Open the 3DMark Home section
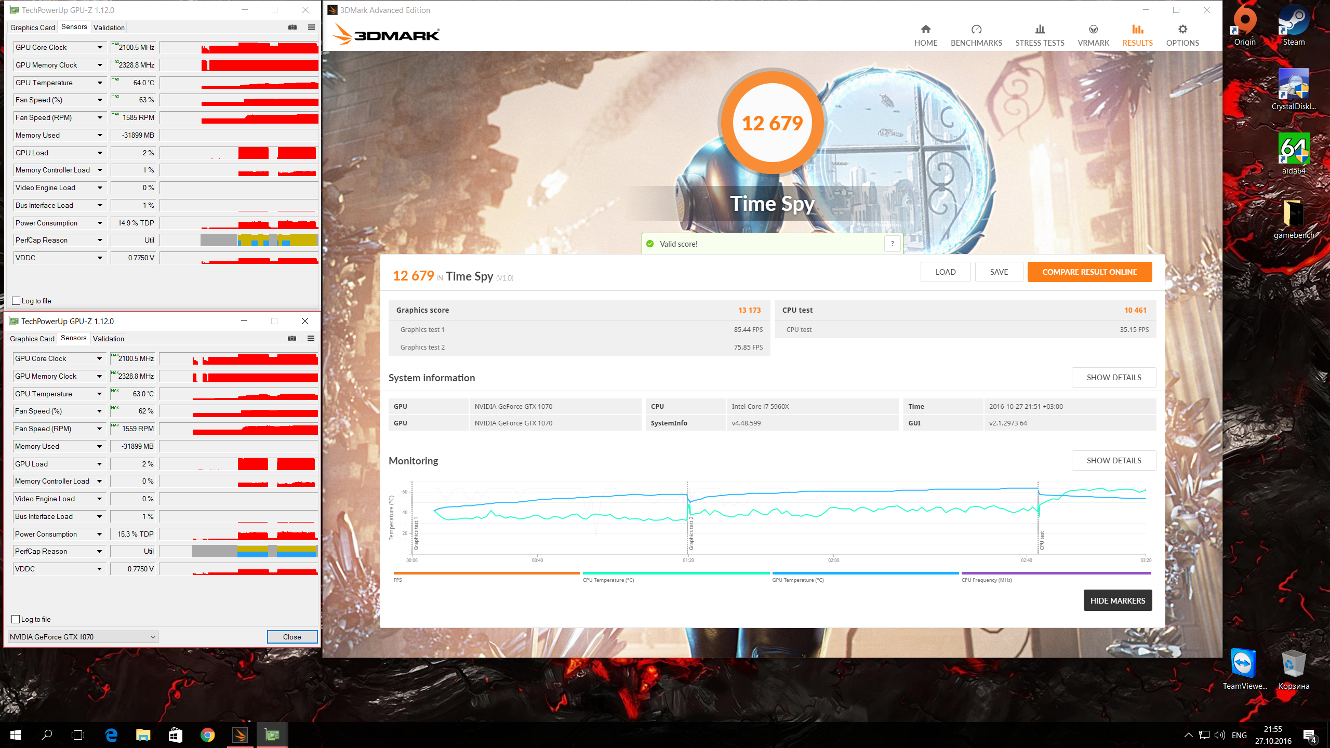 925,35
